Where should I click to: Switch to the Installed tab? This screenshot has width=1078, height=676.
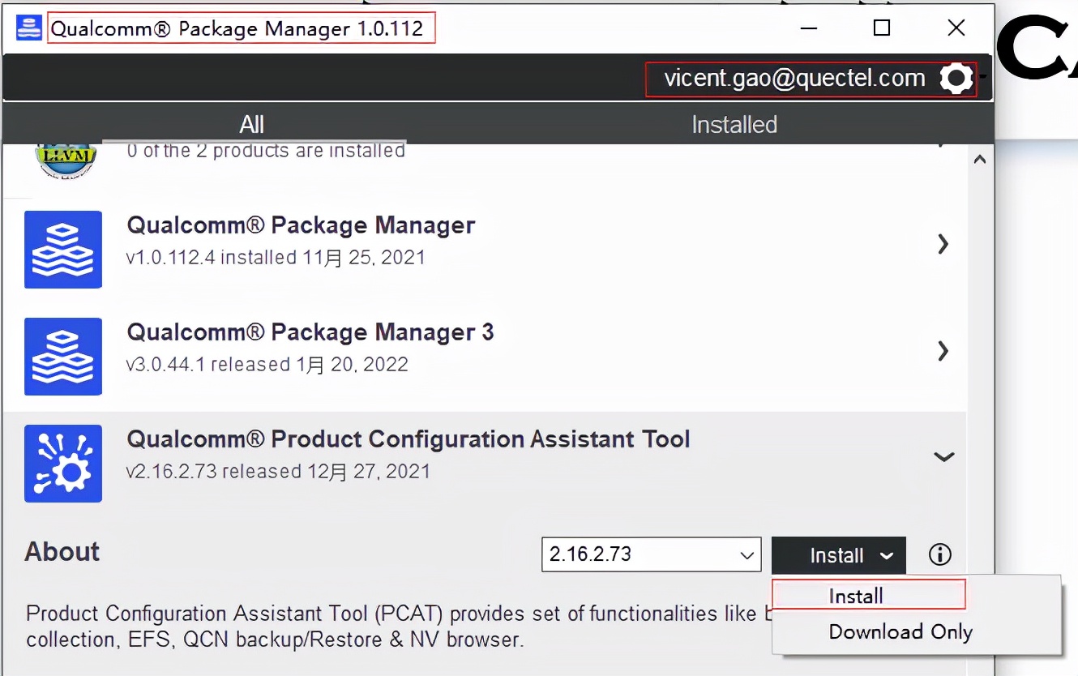pos(734,124)
